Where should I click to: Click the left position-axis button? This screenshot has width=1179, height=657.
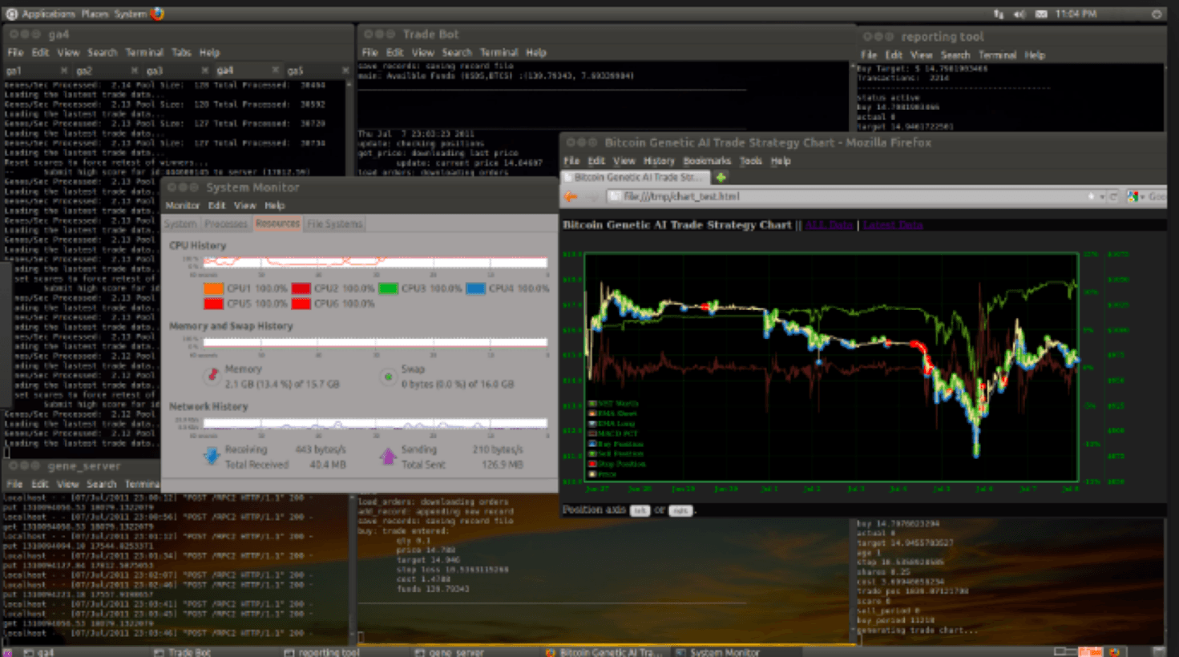click(x=640, y=510)
